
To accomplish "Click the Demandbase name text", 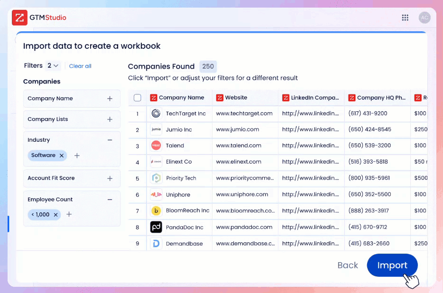I will point(184,244).
